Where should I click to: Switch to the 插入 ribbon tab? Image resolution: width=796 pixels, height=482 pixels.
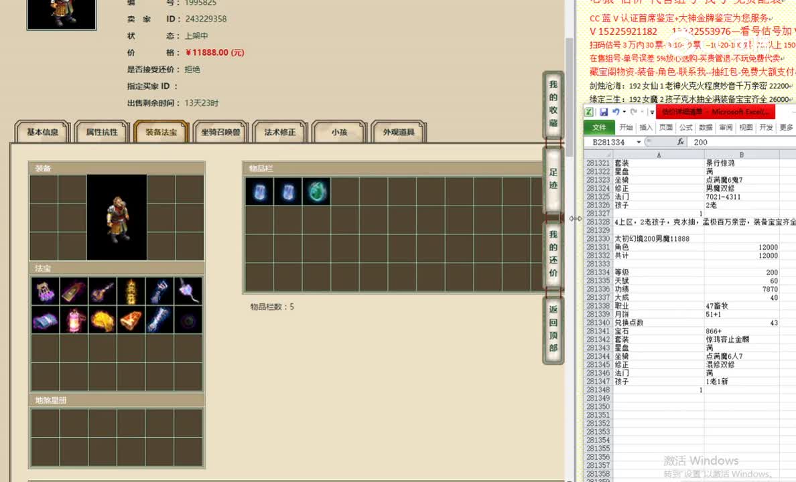[x=646, y=127]
